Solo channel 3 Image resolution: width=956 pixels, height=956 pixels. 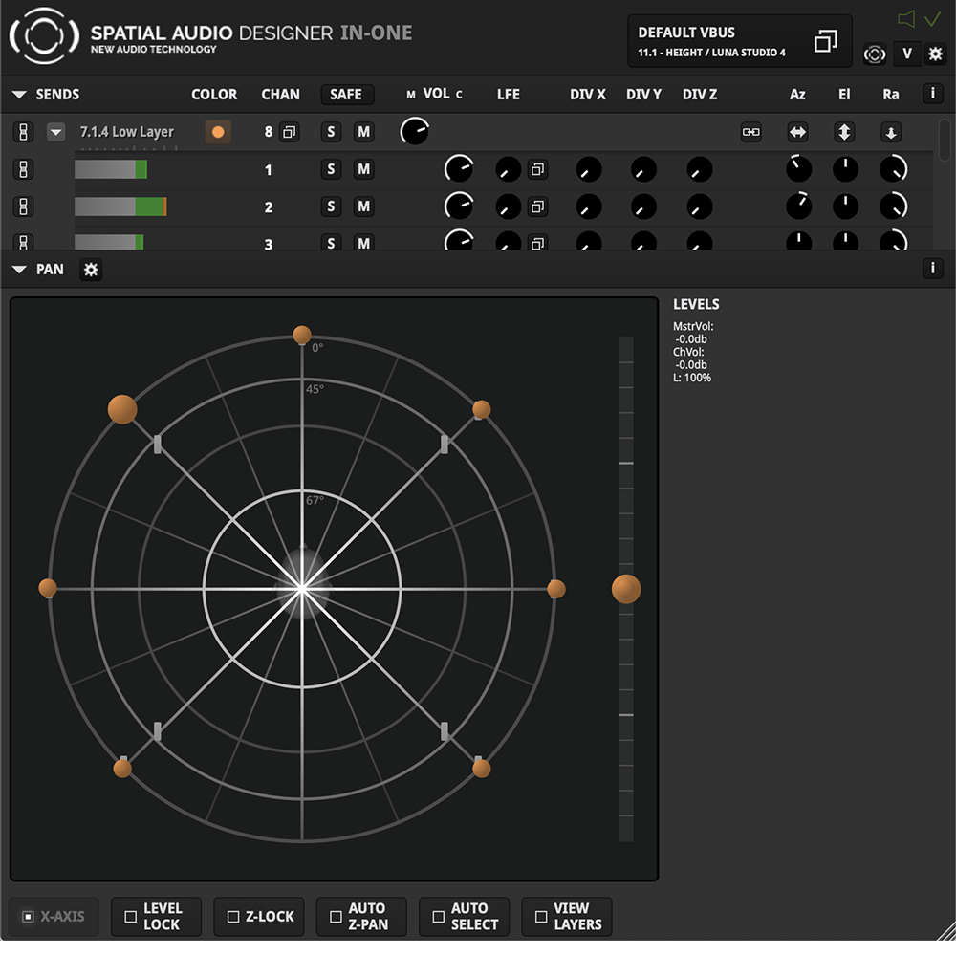[331, 242]
